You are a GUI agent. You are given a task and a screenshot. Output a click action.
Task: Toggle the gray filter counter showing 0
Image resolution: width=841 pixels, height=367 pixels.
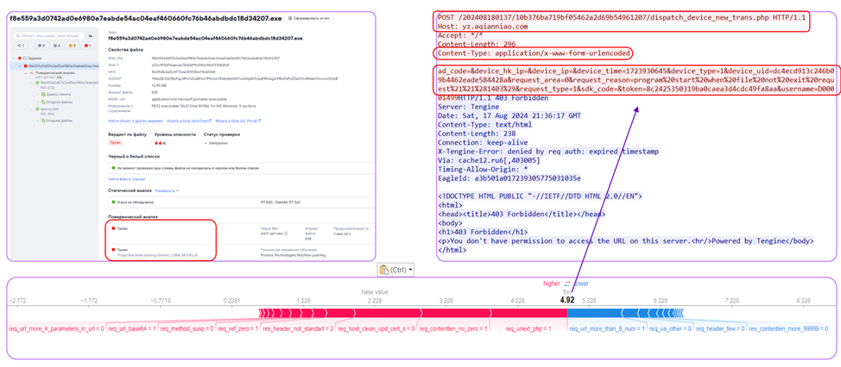click(41, 46)
